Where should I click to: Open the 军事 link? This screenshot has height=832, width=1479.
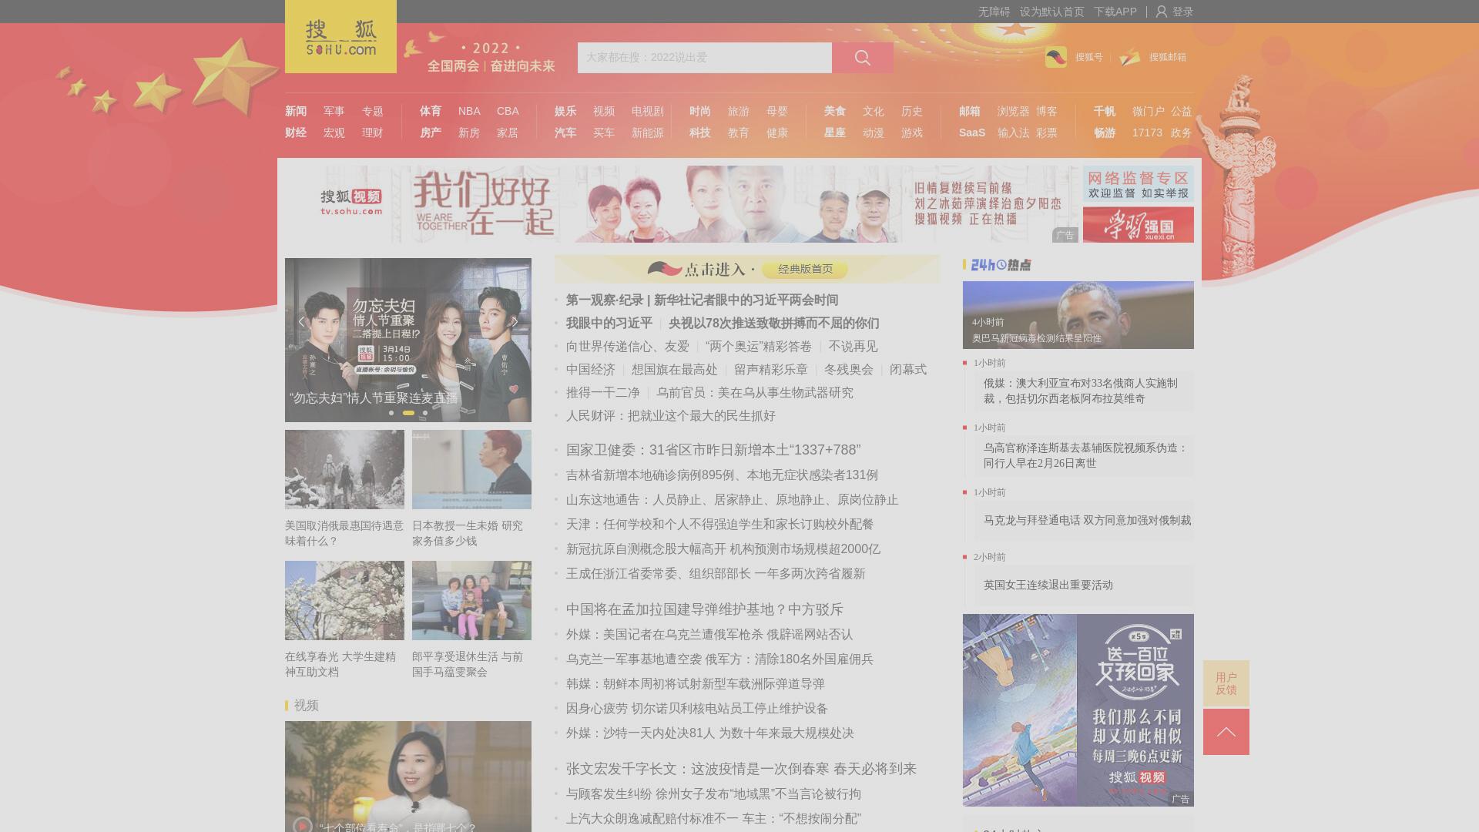point(334,112)
